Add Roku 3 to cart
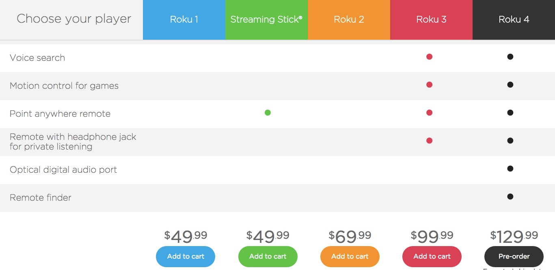The height and width of the screenshot is (270, 555). tap(432, 256)
